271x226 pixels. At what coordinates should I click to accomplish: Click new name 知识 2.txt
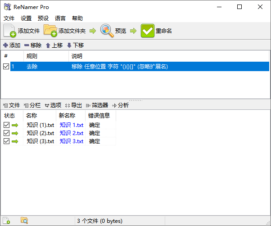tap(72, 133)
